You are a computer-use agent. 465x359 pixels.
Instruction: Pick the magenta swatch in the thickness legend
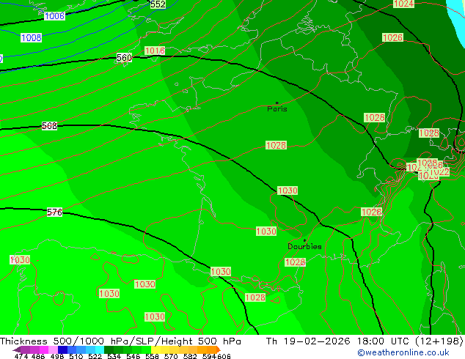pyautogui.click(x=44, y=349)
